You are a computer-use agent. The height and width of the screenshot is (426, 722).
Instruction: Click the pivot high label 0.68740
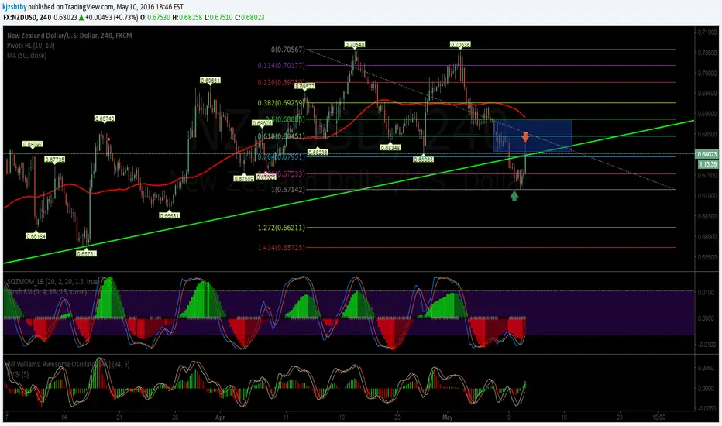tap(105, 119)
